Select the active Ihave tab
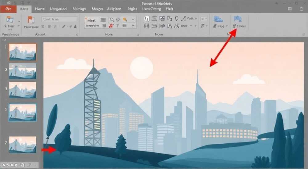This screenshot has height=169, width=308. coord(24,9)
